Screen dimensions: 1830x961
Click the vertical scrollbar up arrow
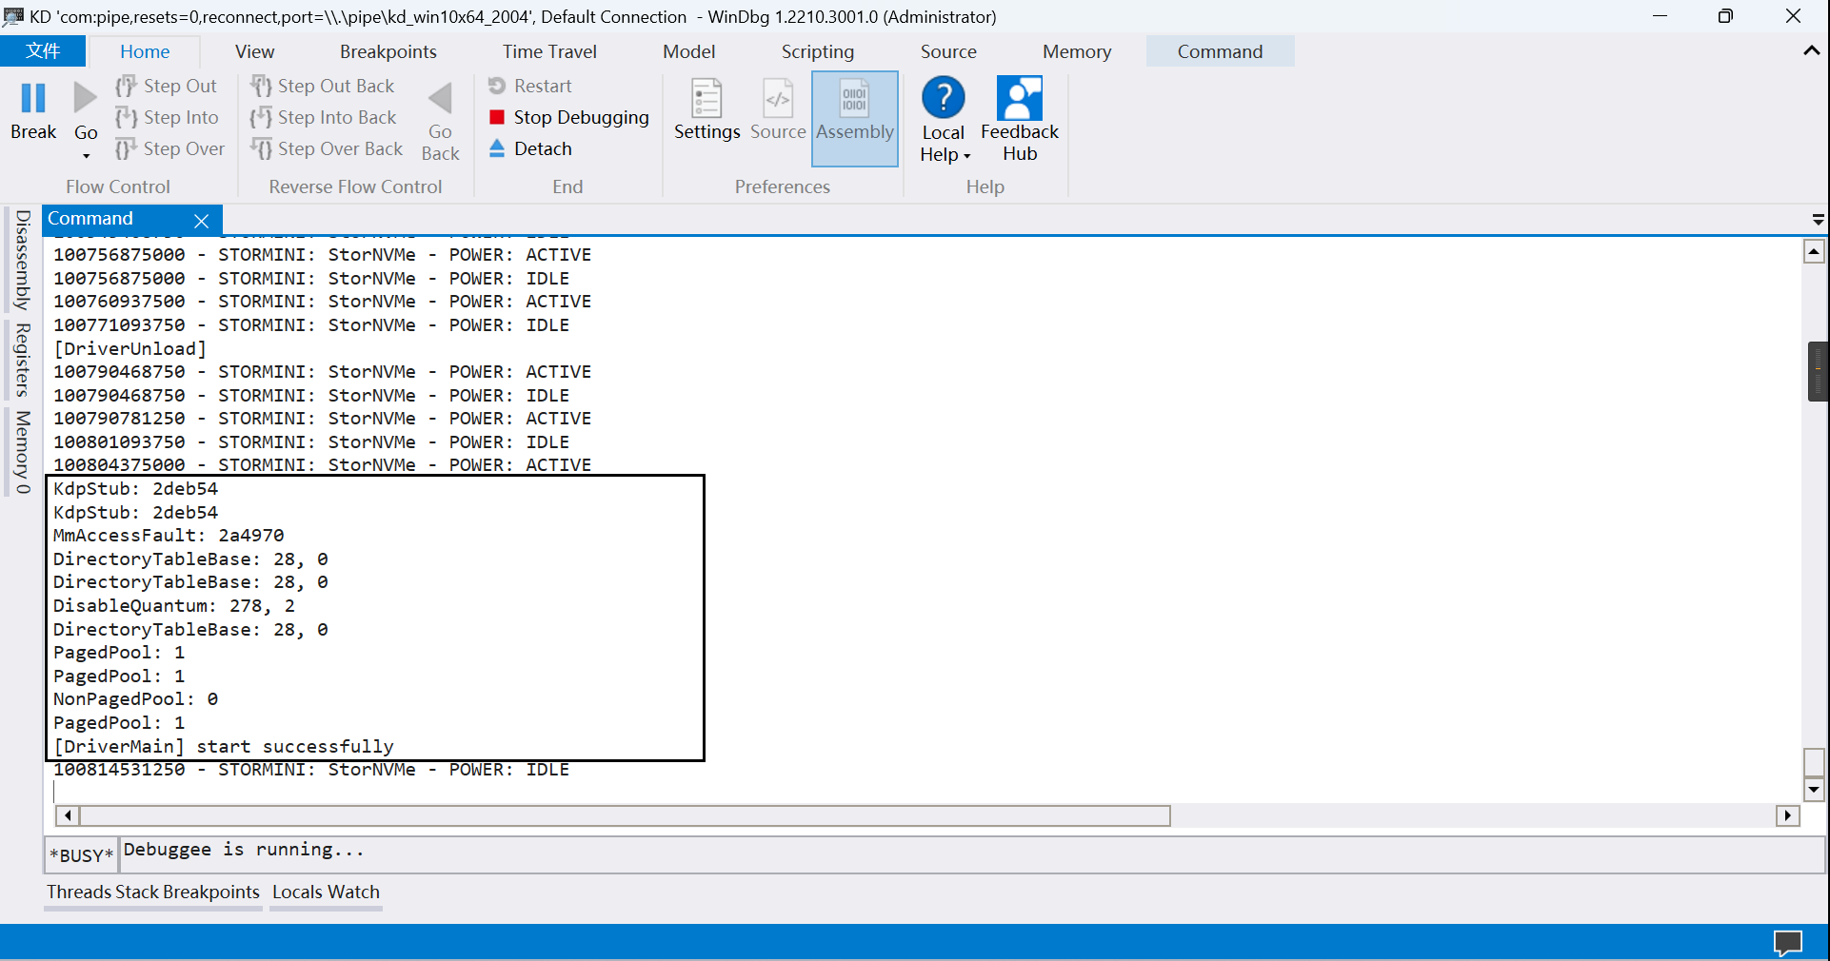1814,251
